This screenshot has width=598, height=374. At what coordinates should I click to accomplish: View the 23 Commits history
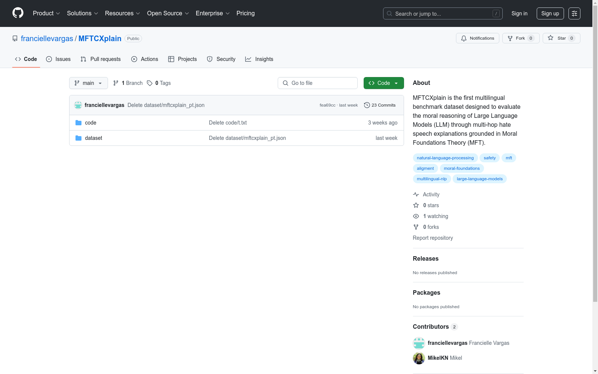coord(380,105)
